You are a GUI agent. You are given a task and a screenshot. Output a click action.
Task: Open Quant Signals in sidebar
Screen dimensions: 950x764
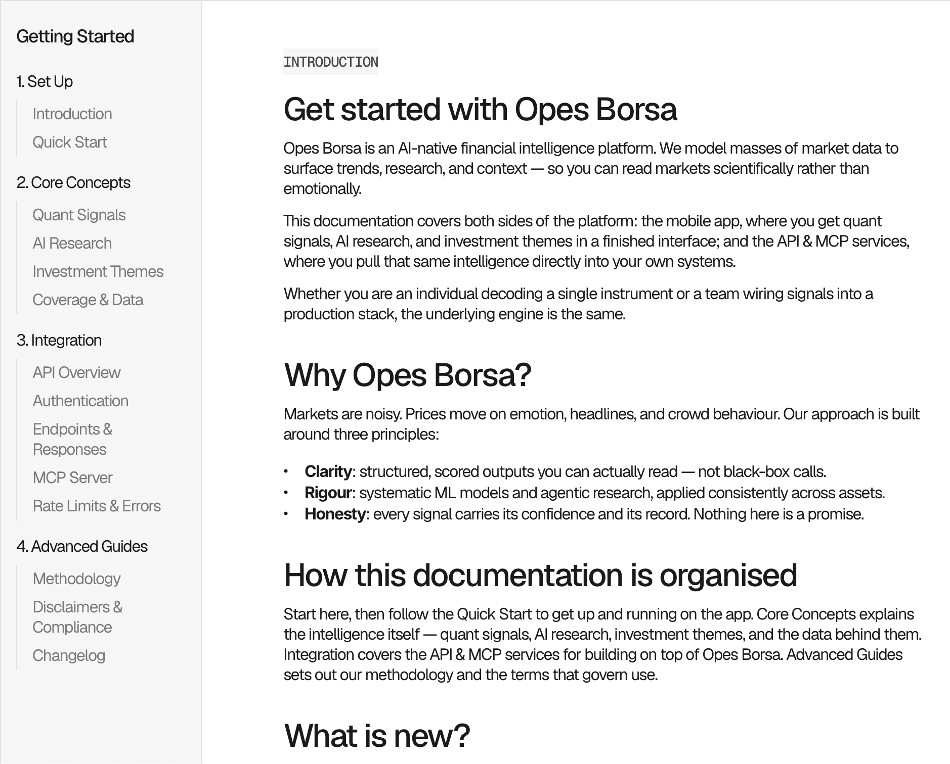tap(79, 215)
